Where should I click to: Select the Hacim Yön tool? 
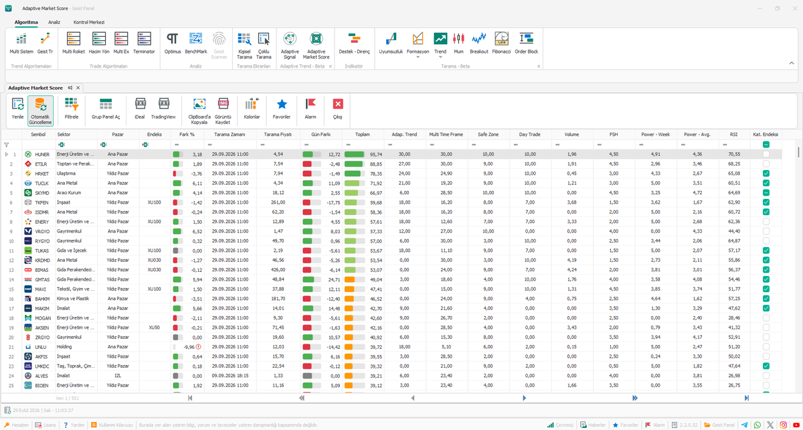click(x=99, y=44)
